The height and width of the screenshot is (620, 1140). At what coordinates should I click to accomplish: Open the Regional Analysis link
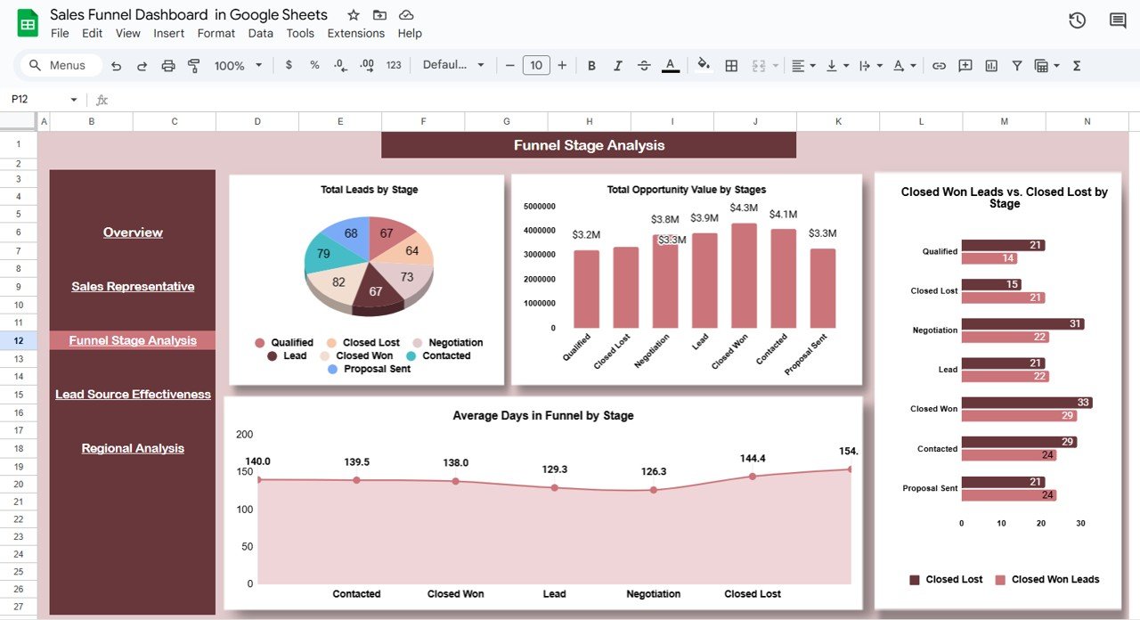[133, 448]
